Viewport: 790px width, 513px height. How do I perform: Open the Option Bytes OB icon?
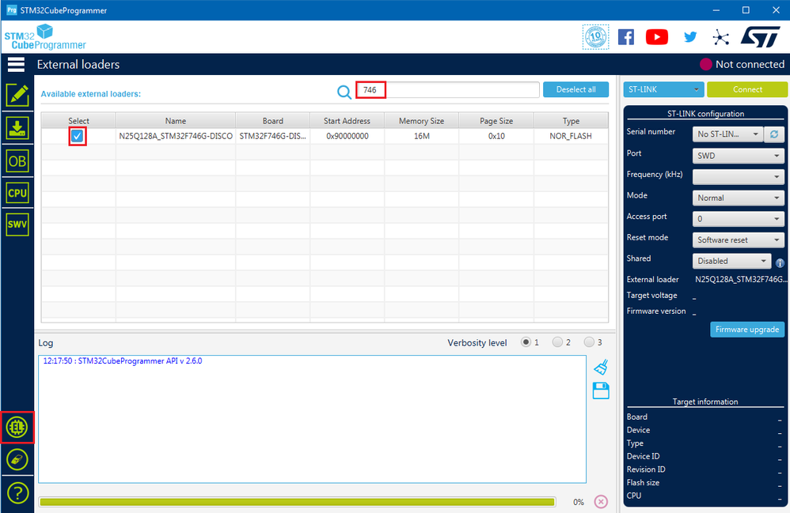click(17, 161)
